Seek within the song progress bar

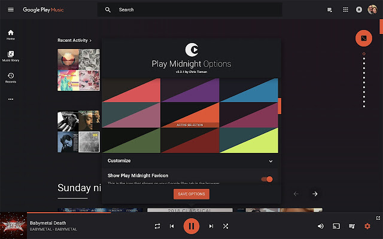pos(205,213)
